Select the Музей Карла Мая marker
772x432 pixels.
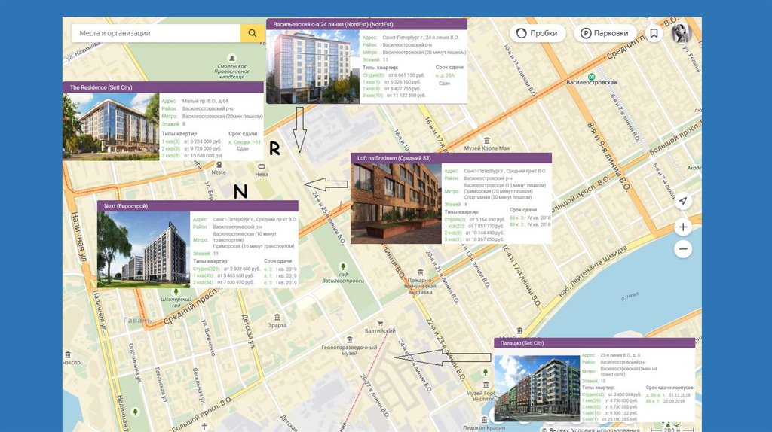point(487,141)
